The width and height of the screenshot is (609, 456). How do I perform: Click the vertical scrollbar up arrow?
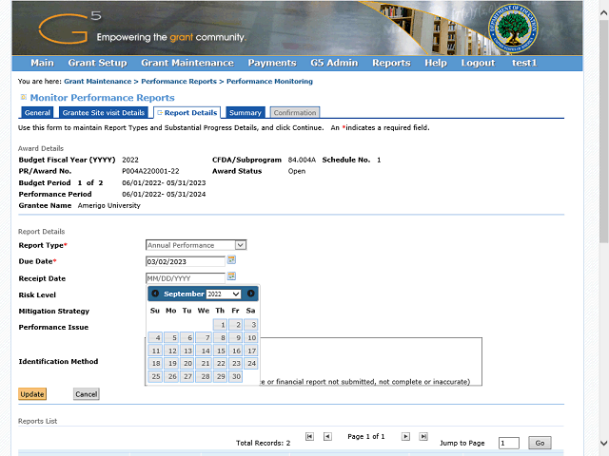click(x=603, y=12)
